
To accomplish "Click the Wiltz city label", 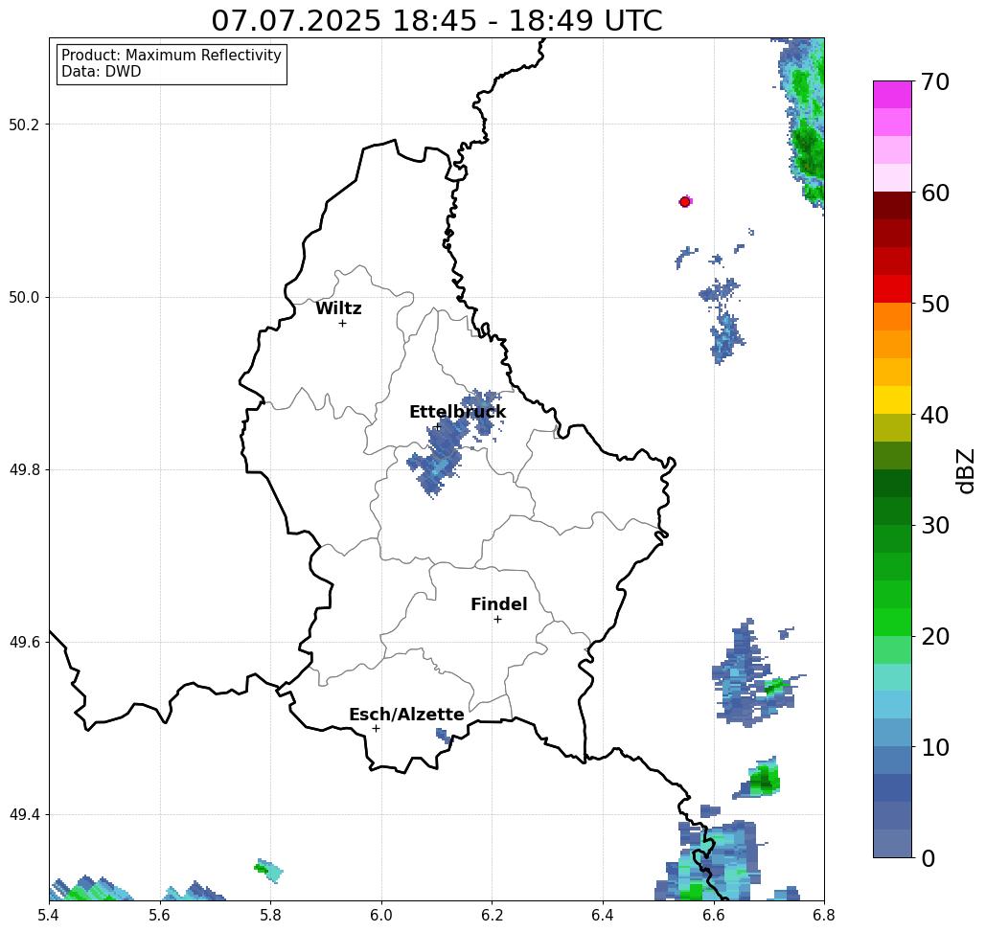I will pyautogui.click(x=338, y=308).
